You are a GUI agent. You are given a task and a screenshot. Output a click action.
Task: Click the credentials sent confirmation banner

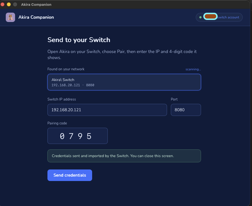(124, 156)
